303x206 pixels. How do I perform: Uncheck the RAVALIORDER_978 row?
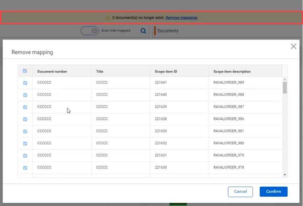pyautogui.click(x=25, y=167)
